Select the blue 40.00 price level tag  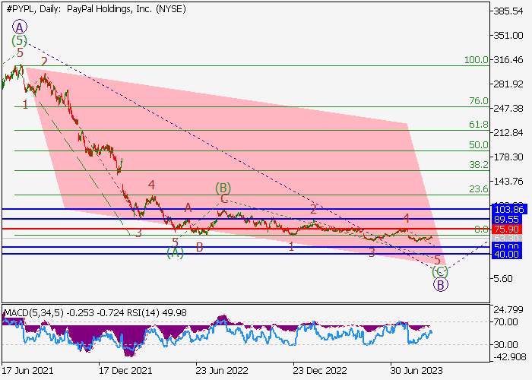[x=506, y=254]
